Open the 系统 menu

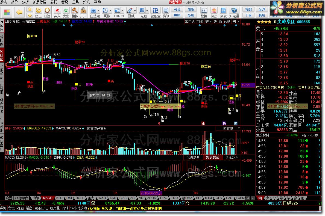4,2
